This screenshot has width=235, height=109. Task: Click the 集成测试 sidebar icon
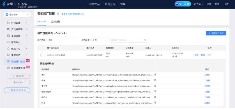[8, 55]
